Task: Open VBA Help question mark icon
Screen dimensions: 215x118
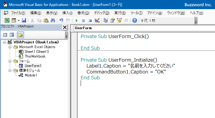Action: click(x=135, y=20)
